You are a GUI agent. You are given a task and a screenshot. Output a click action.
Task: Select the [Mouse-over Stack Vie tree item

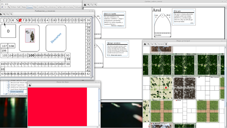pyautogui.click(x=19, y=82)
